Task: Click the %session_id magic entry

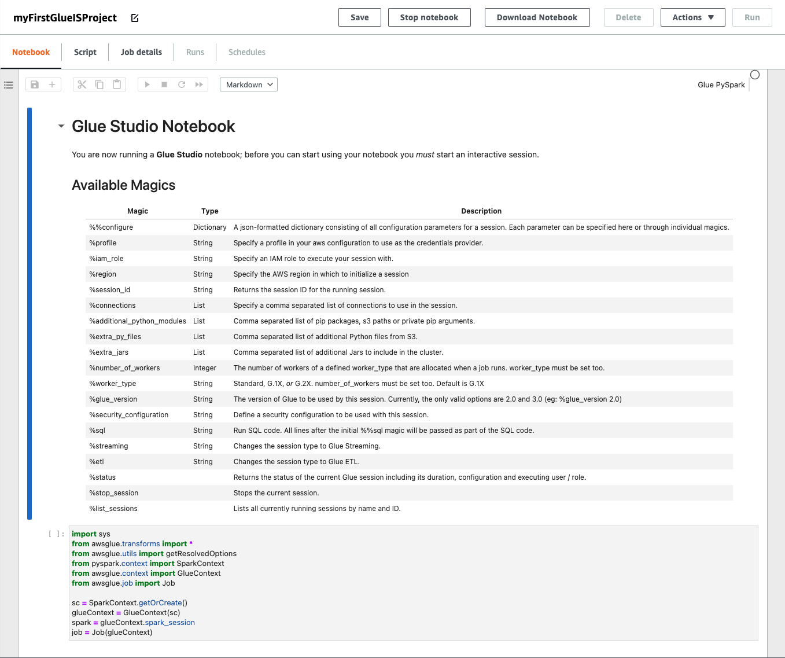Action: click(110, 290)
